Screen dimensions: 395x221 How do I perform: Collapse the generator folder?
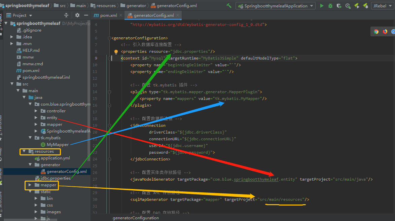tap(30, 164)
